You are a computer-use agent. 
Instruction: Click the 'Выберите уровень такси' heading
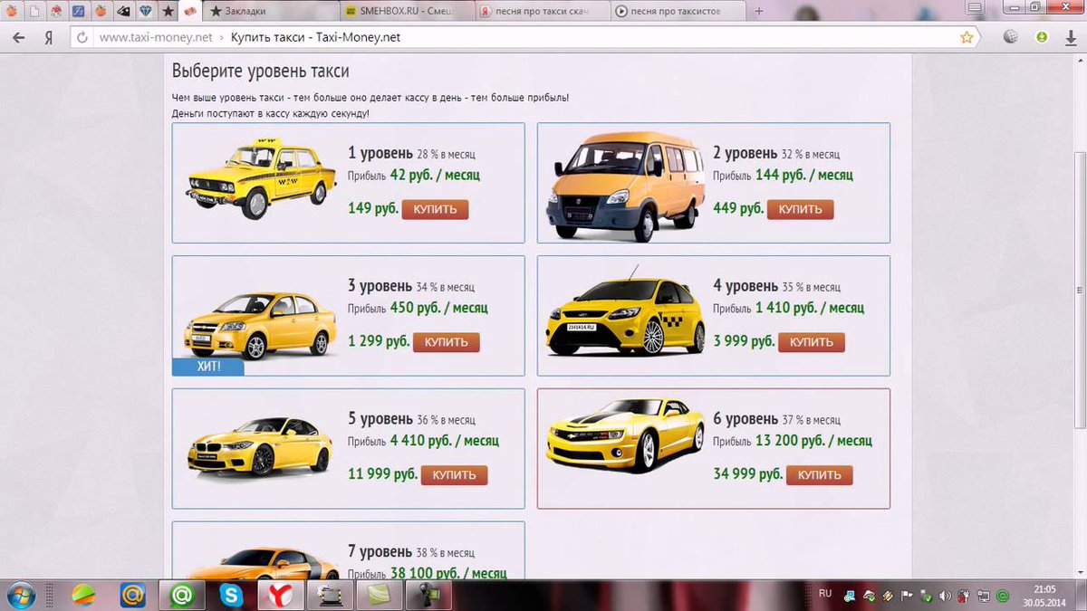[x=260, y=72]
